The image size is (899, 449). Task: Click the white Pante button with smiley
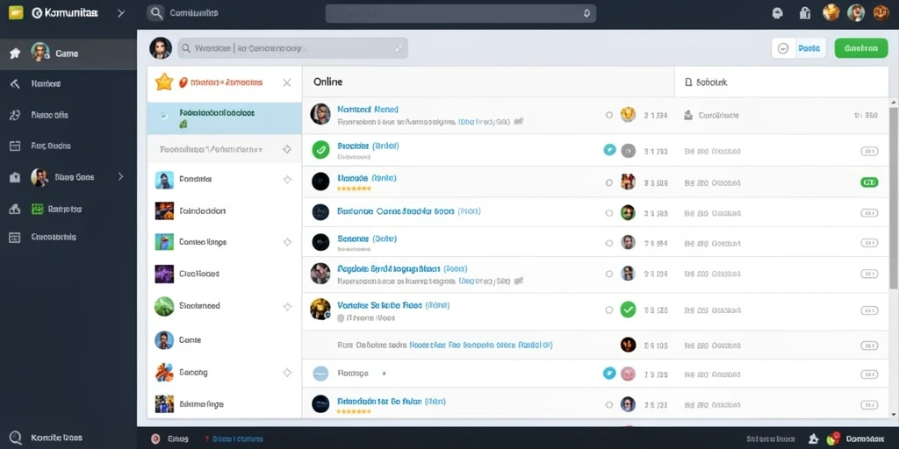(x=799, y=49)
